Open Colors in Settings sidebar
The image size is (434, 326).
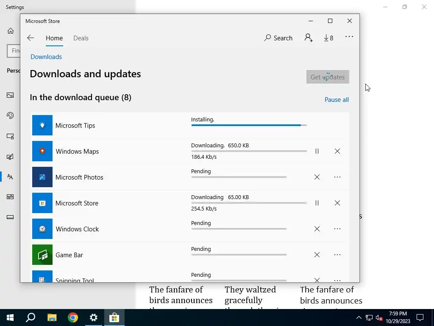click(10, 115)
